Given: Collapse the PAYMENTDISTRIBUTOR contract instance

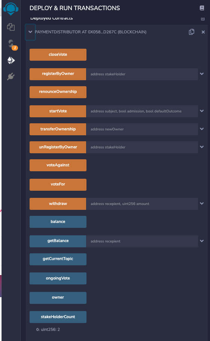Looking at the screenshot, I should (x=30, y=32).
